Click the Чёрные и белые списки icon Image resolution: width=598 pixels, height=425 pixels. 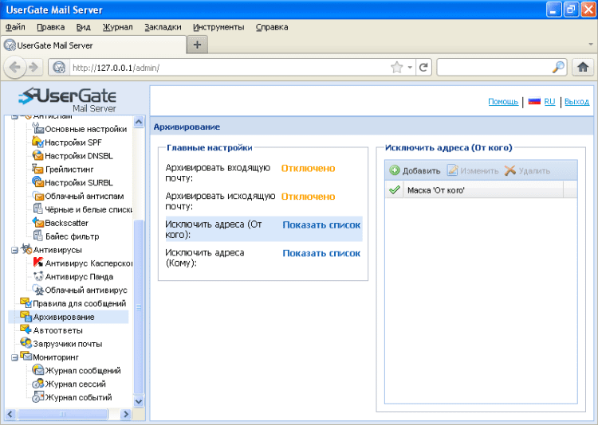(x=37, y=209)
